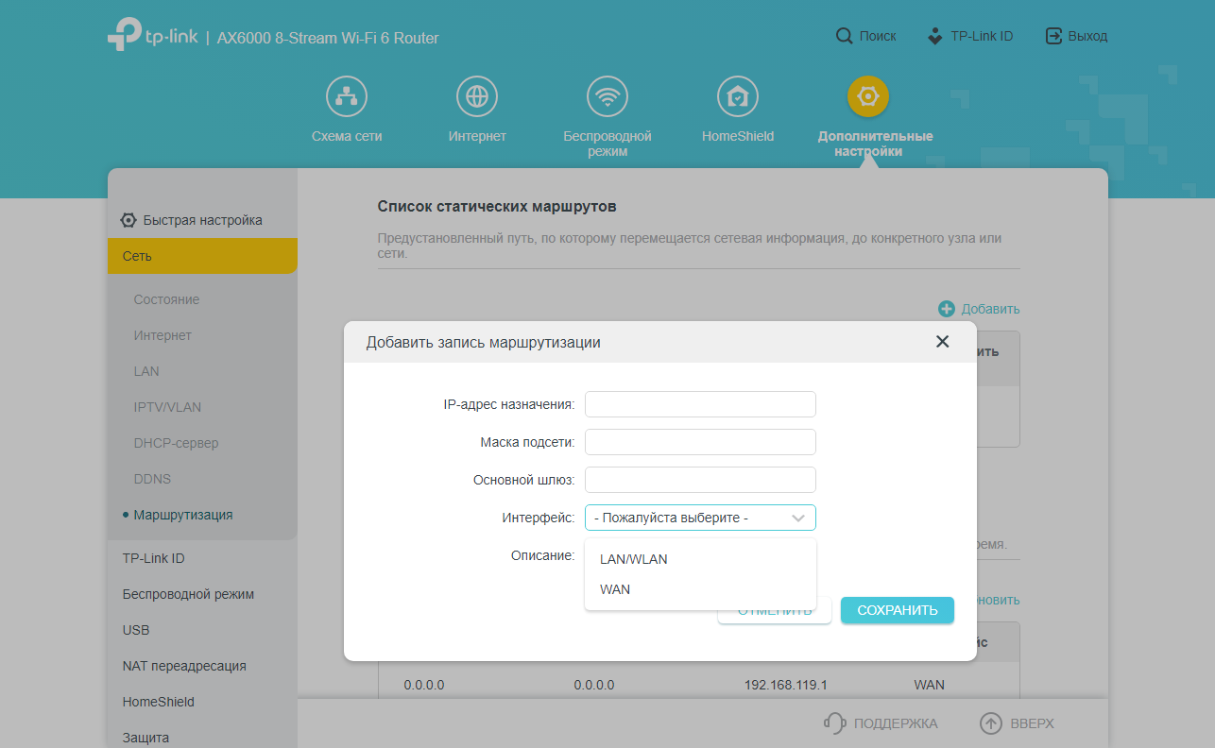Open the Интерфейс dropdown
Image resolution: width=1215 pixels, height=748 pixels.
[x=700, y=518]
